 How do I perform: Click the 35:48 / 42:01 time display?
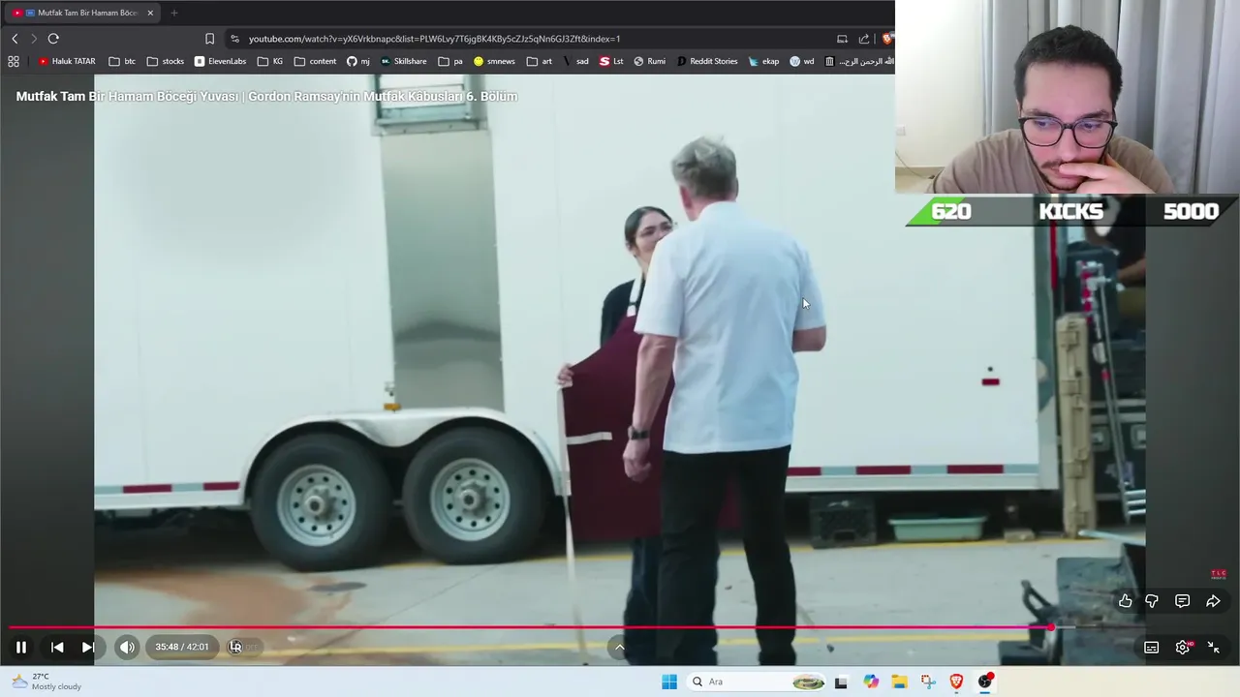[182, 647]
